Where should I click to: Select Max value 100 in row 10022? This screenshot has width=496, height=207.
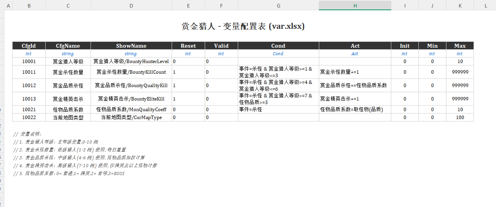click(460, 117)
